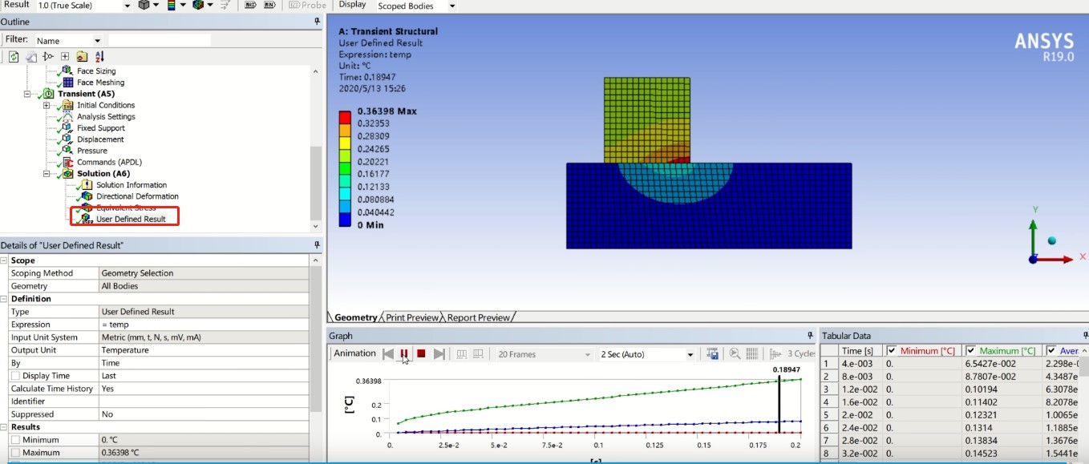Click the Outline vertical scrollbar up arrow
Image resolution: width=1089 pixels, height=464 pixels.
[316, 71]
